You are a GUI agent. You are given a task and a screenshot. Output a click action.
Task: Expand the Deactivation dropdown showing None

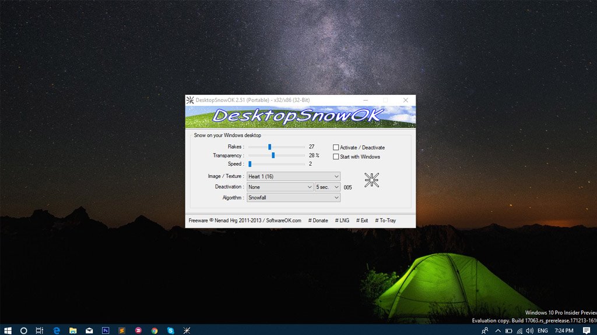(x=280, y=187)
